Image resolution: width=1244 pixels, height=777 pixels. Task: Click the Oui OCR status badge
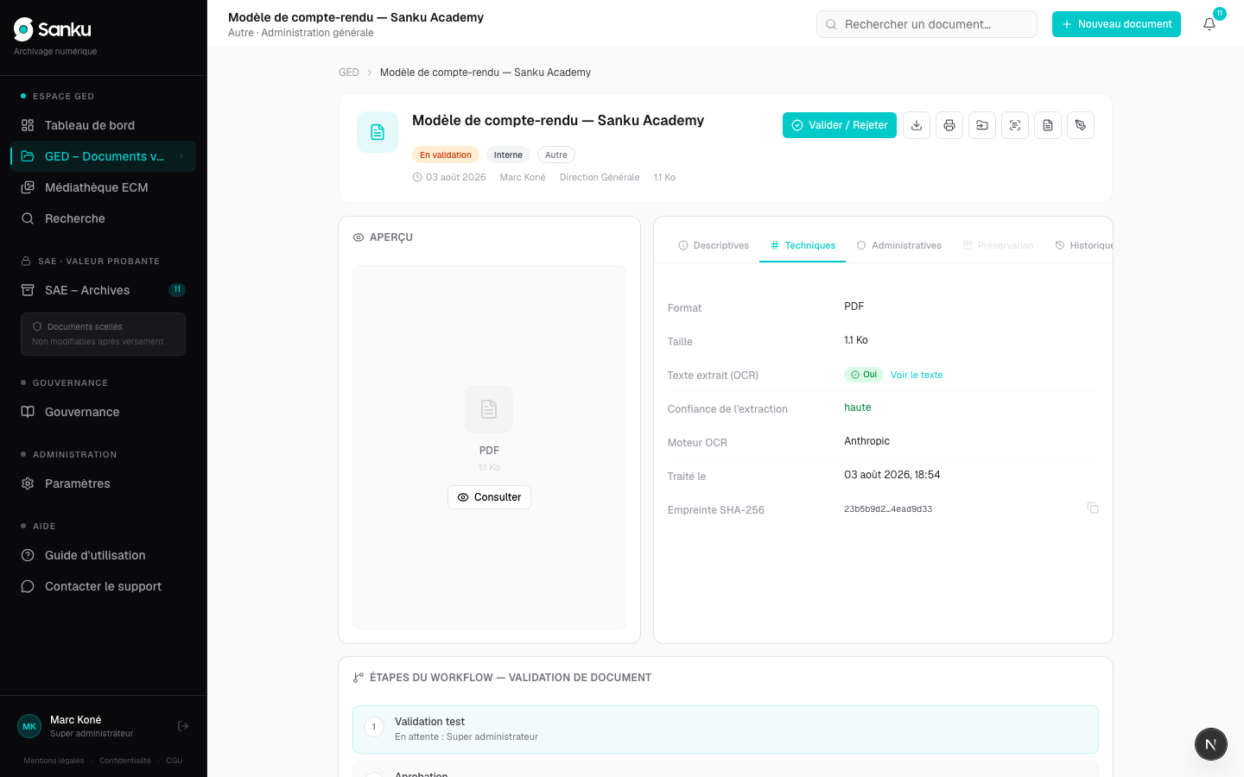click(x=864, y=375)
